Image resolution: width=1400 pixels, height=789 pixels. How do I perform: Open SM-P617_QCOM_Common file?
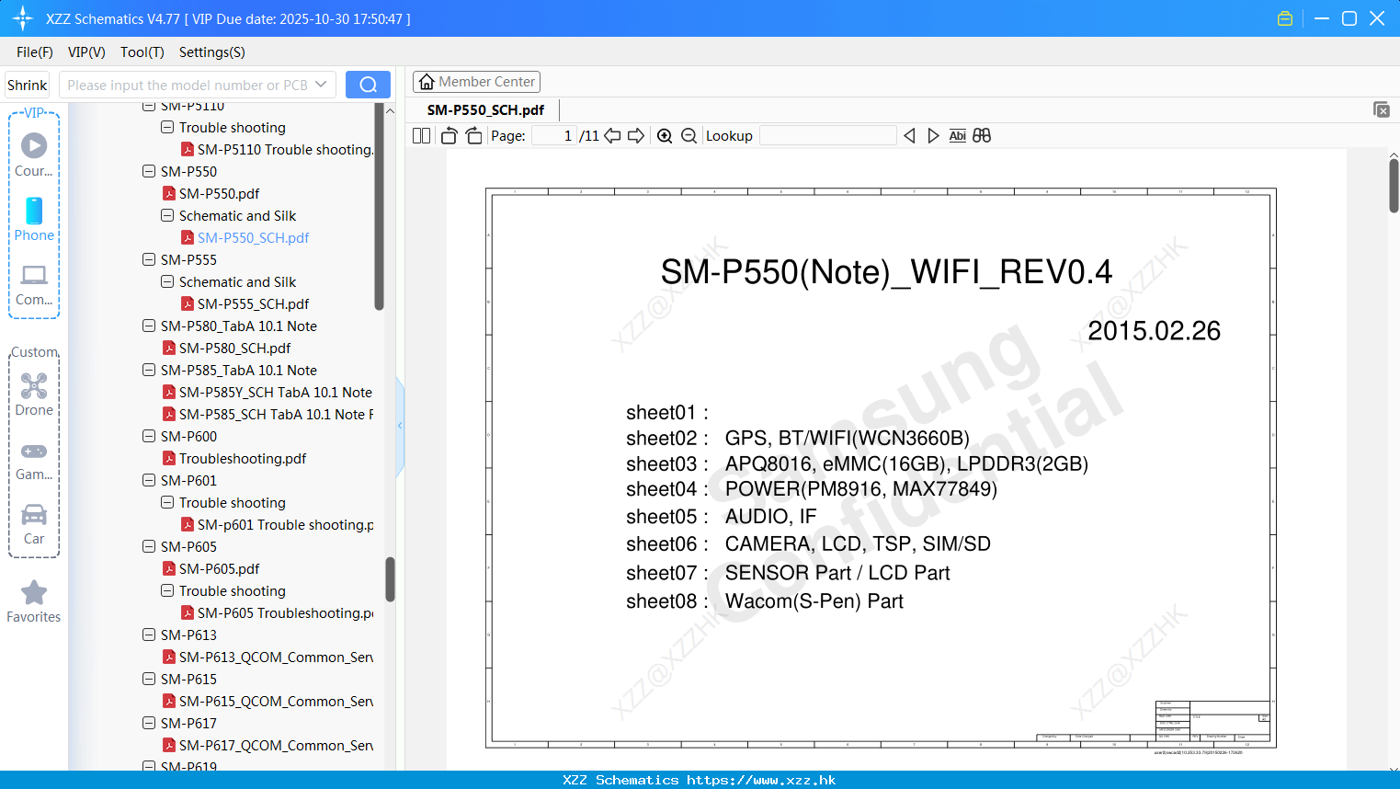coord(276,745)
